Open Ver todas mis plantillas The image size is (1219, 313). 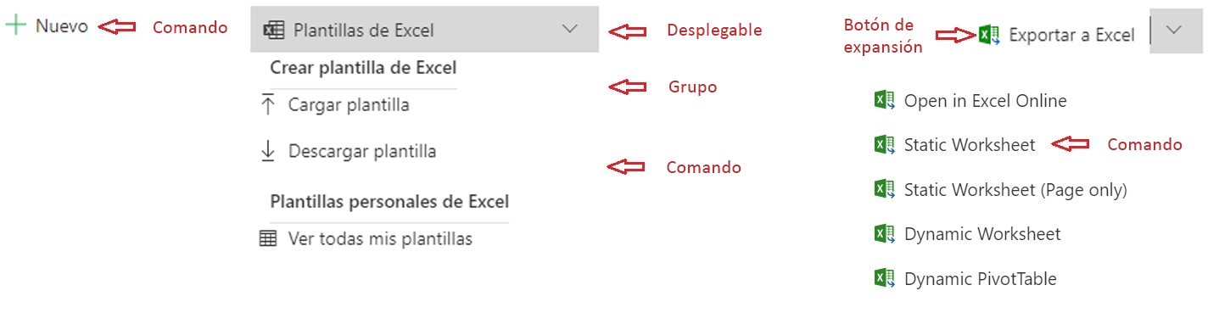click(380, 239)
